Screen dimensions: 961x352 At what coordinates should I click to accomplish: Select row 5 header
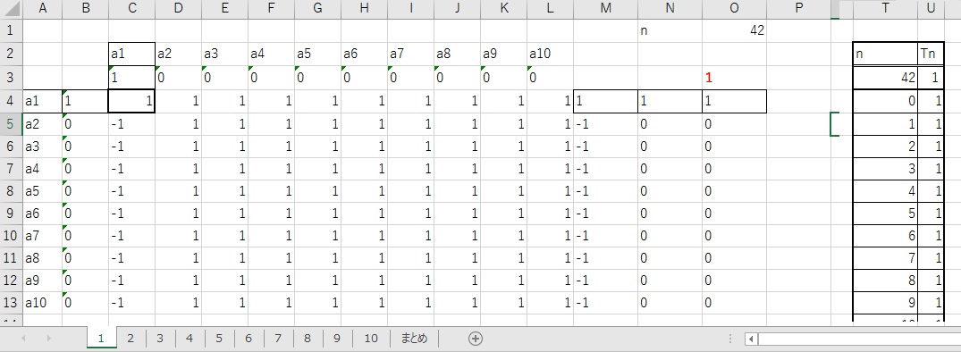[11, 124]
